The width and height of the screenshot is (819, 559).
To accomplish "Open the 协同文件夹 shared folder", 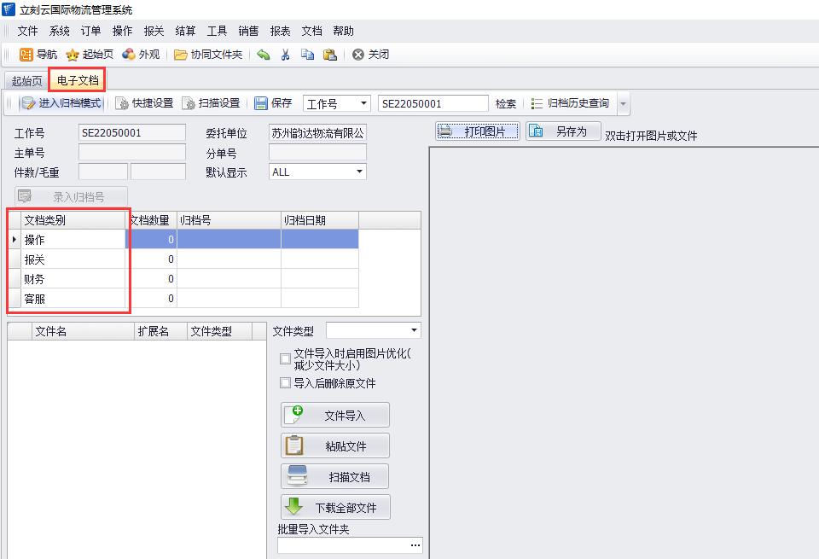I will pyautogui.click(x=181, y=55).
